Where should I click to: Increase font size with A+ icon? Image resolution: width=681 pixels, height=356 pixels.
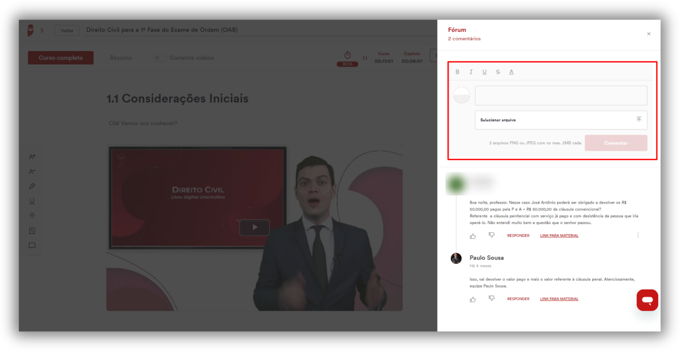click(x=32, y=157)
